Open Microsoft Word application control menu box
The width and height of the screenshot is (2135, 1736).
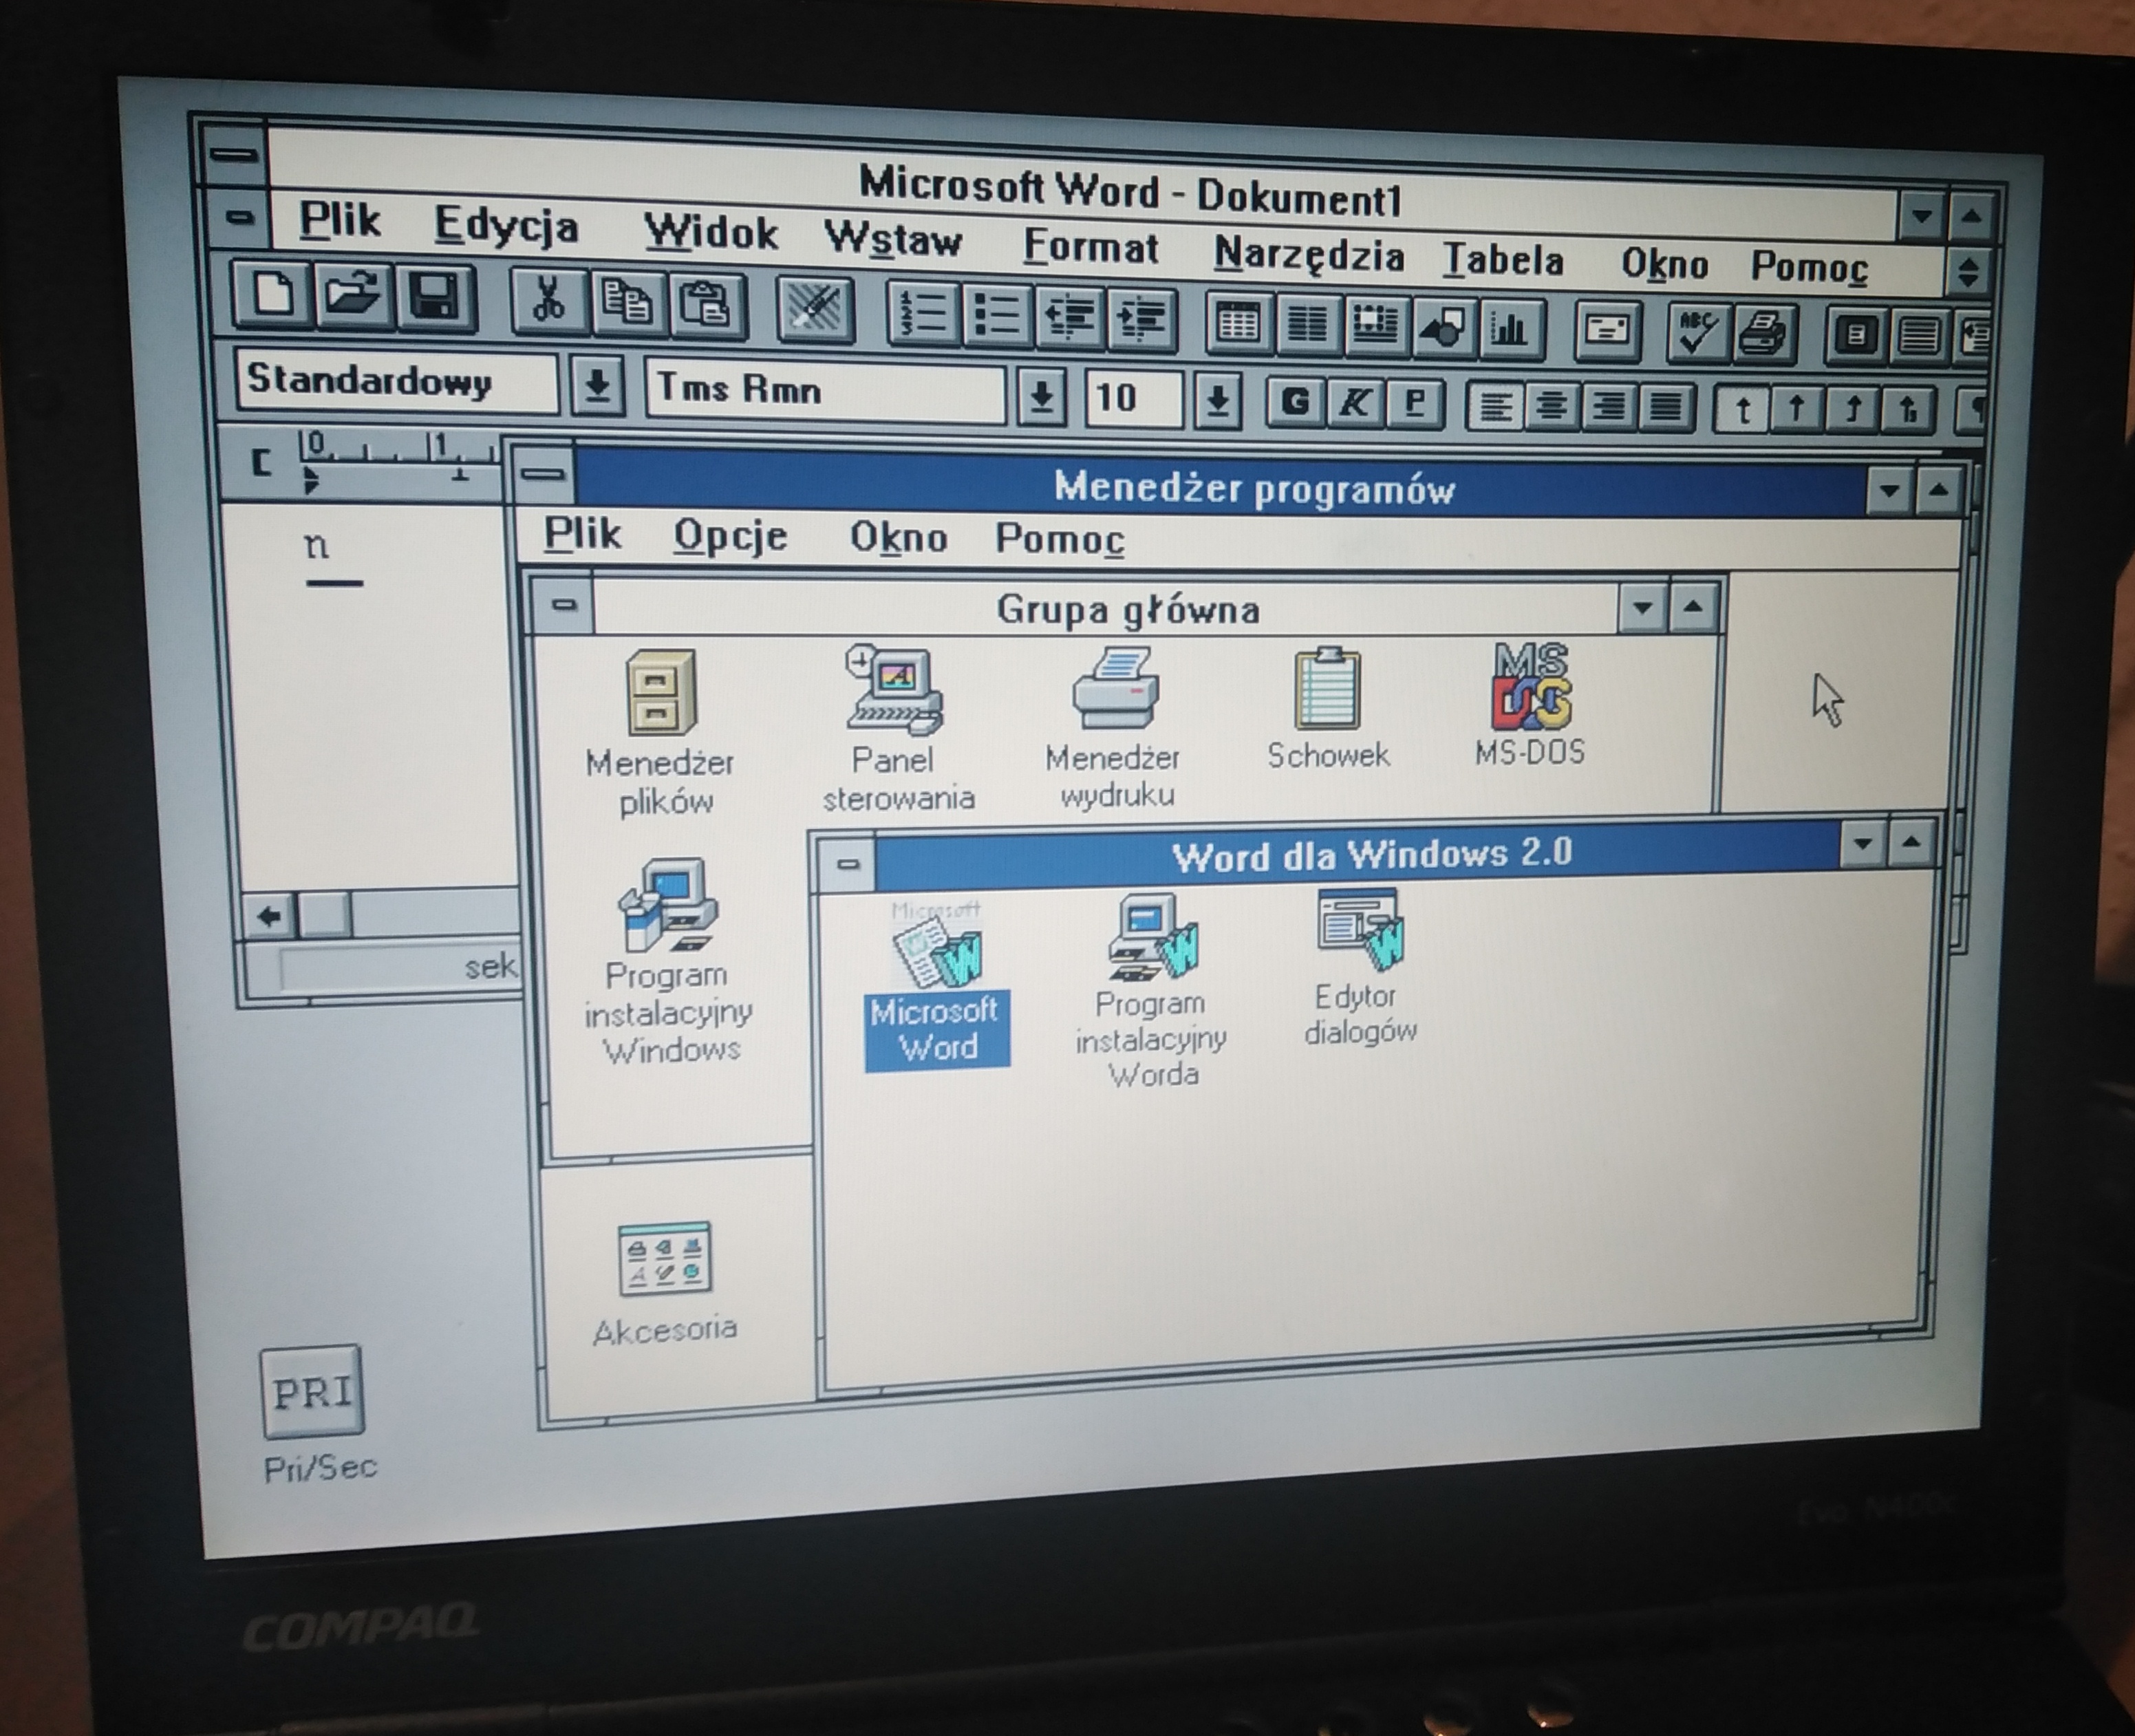pos(234,155)
